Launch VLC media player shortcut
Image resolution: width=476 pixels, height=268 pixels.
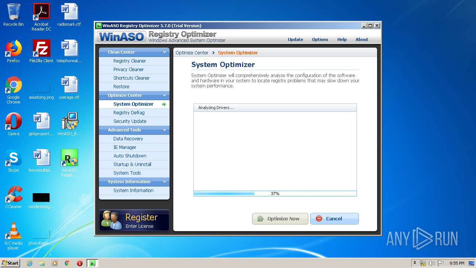click(13, 236)
